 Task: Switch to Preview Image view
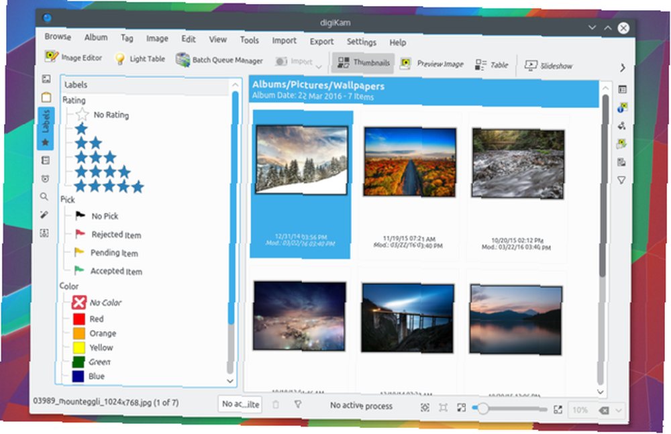[x=431, y=64]
